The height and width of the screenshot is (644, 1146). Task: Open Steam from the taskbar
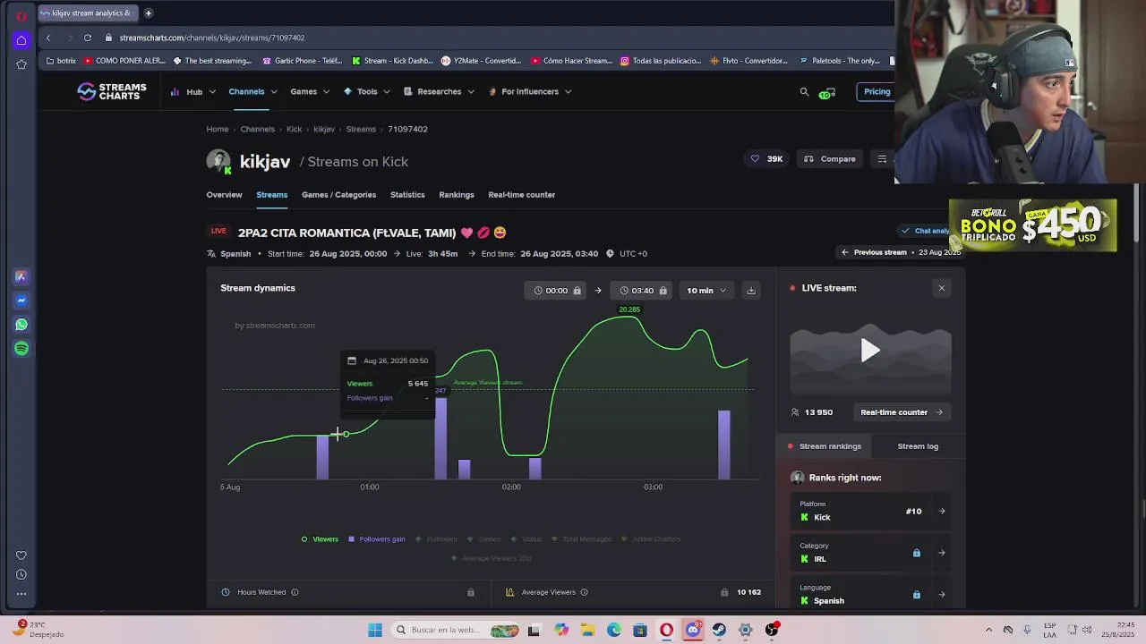(719, 631)
